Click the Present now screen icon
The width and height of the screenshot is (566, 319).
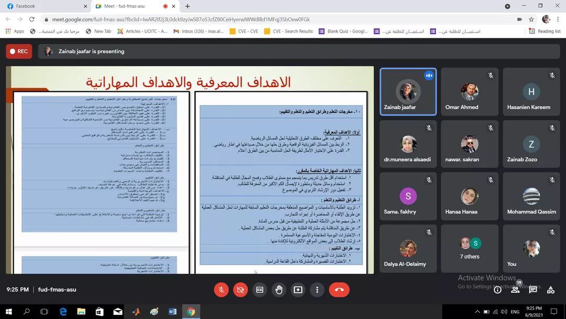(x=298, y=290)
